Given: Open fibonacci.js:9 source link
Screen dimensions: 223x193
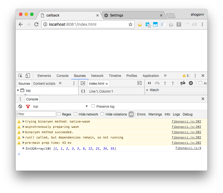Looking at the screenshot, I should point(188,148).
